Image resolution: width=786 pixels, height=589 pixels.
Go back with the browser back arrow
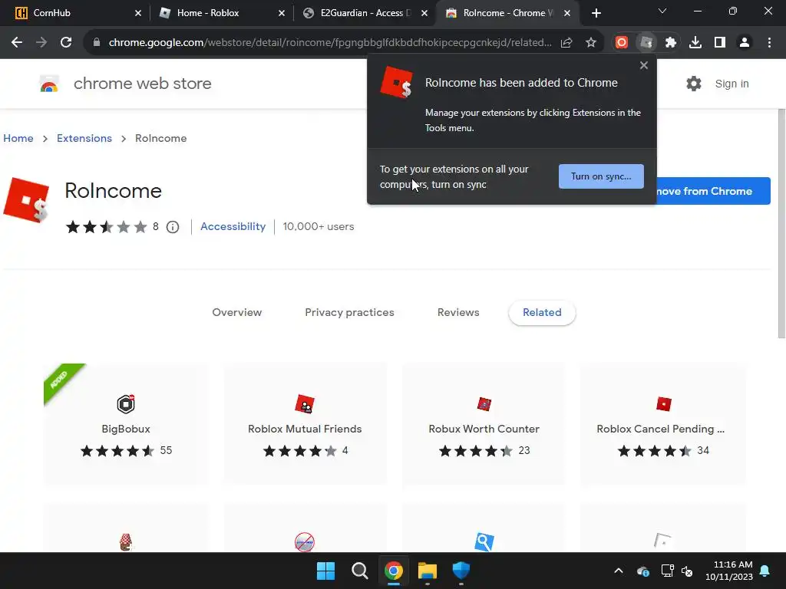tap(17, 43)
